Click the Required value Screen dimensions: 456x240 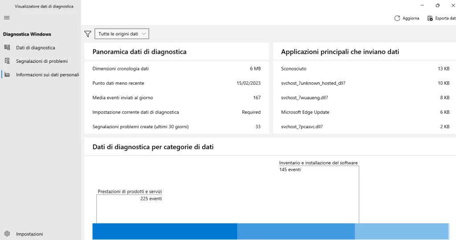(x=251, y=112)
